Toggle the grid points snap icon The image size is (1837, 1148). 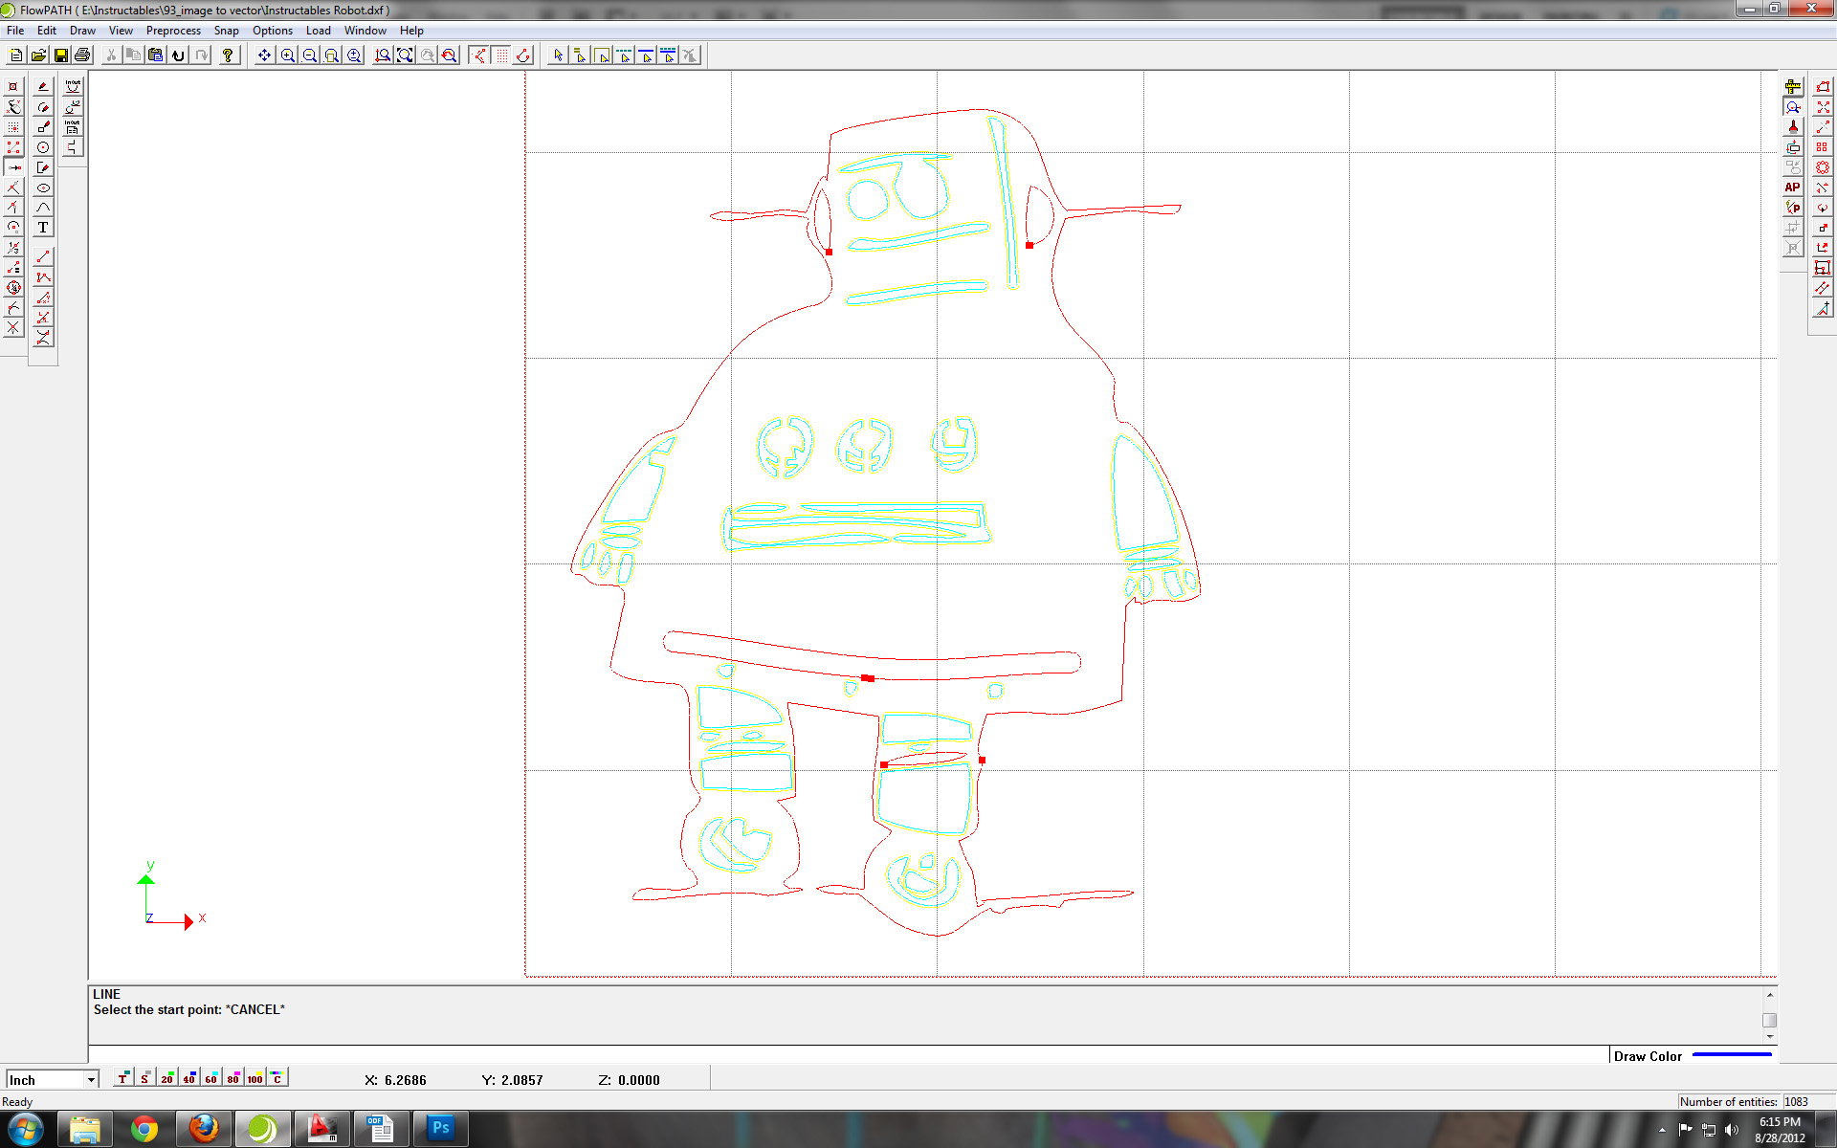click(x=13, y=127)
